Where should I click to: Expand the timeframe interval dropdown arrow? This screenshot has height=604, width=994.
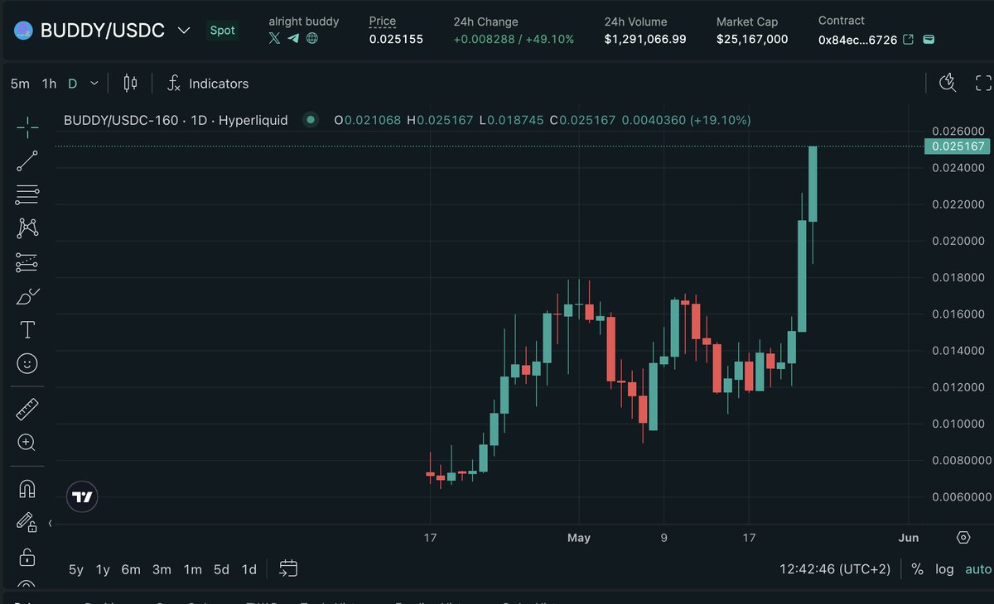click(94, 83)
